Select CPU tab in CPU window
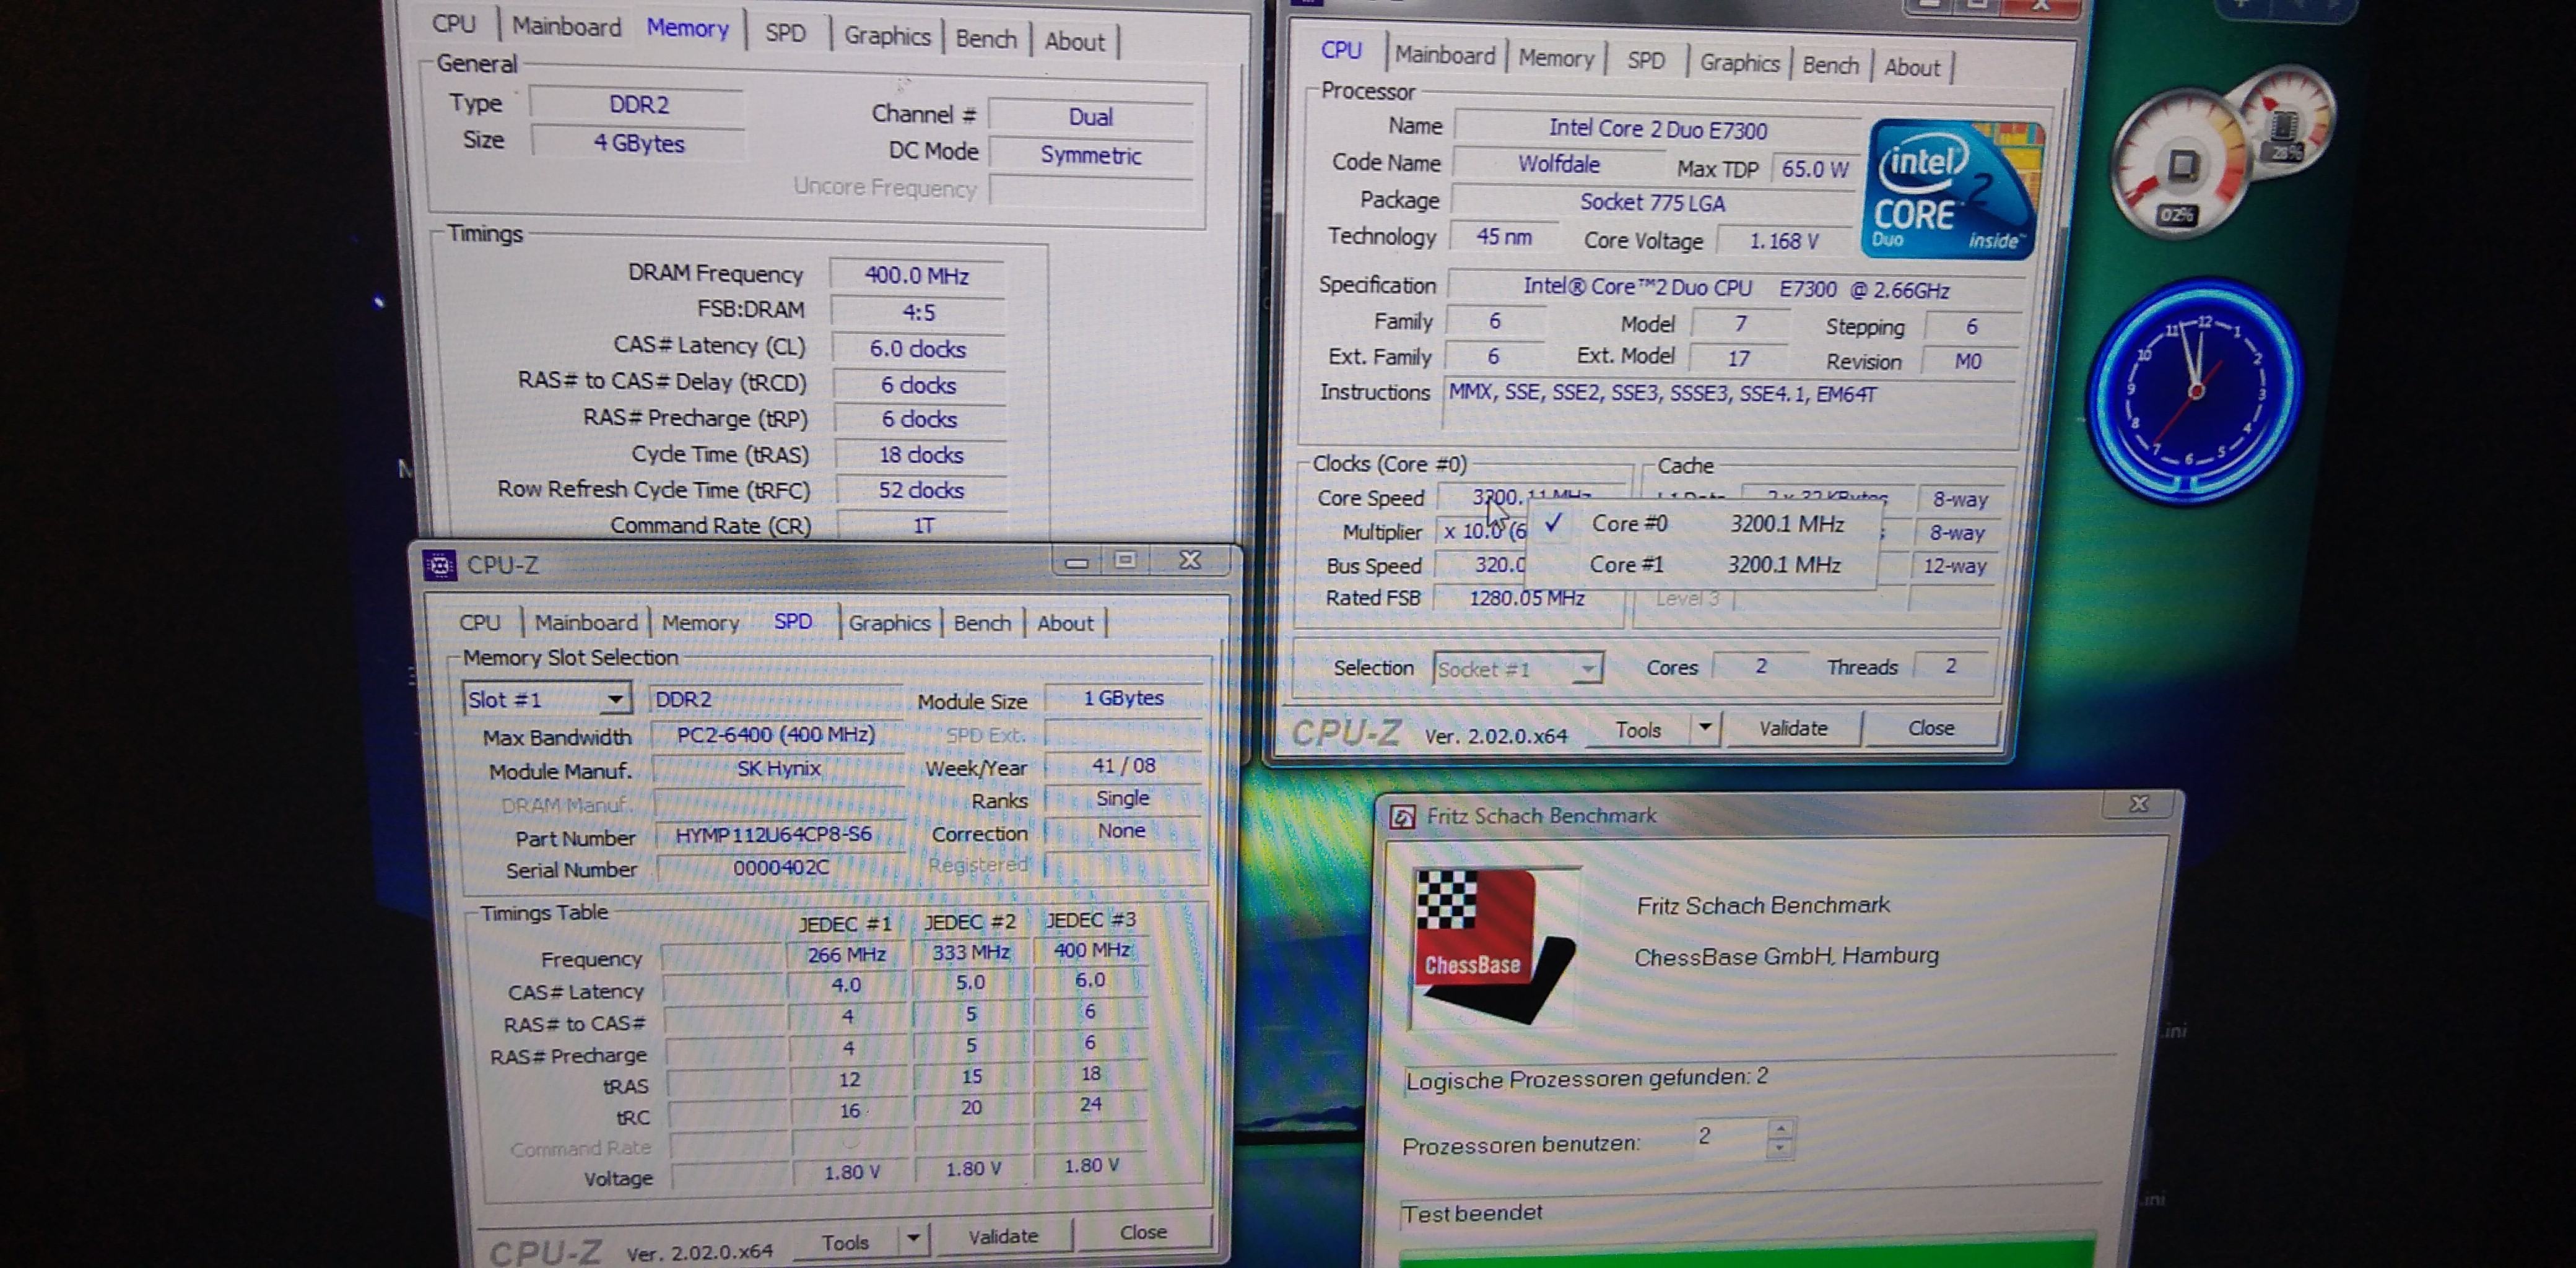 point(1341,51)
